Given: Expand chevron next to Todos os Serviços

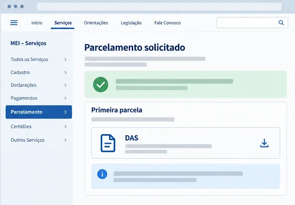Looking at the screenshot, I should click(x=65, y=59).
